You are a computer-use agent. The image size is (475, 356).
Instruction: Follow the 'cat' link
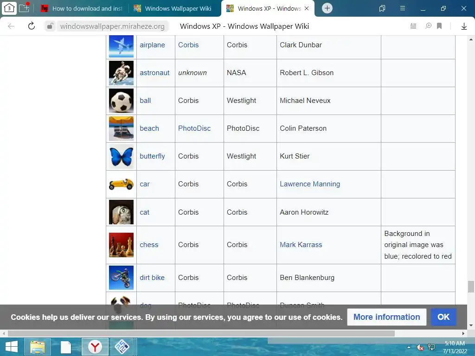(x=145, y=212)
